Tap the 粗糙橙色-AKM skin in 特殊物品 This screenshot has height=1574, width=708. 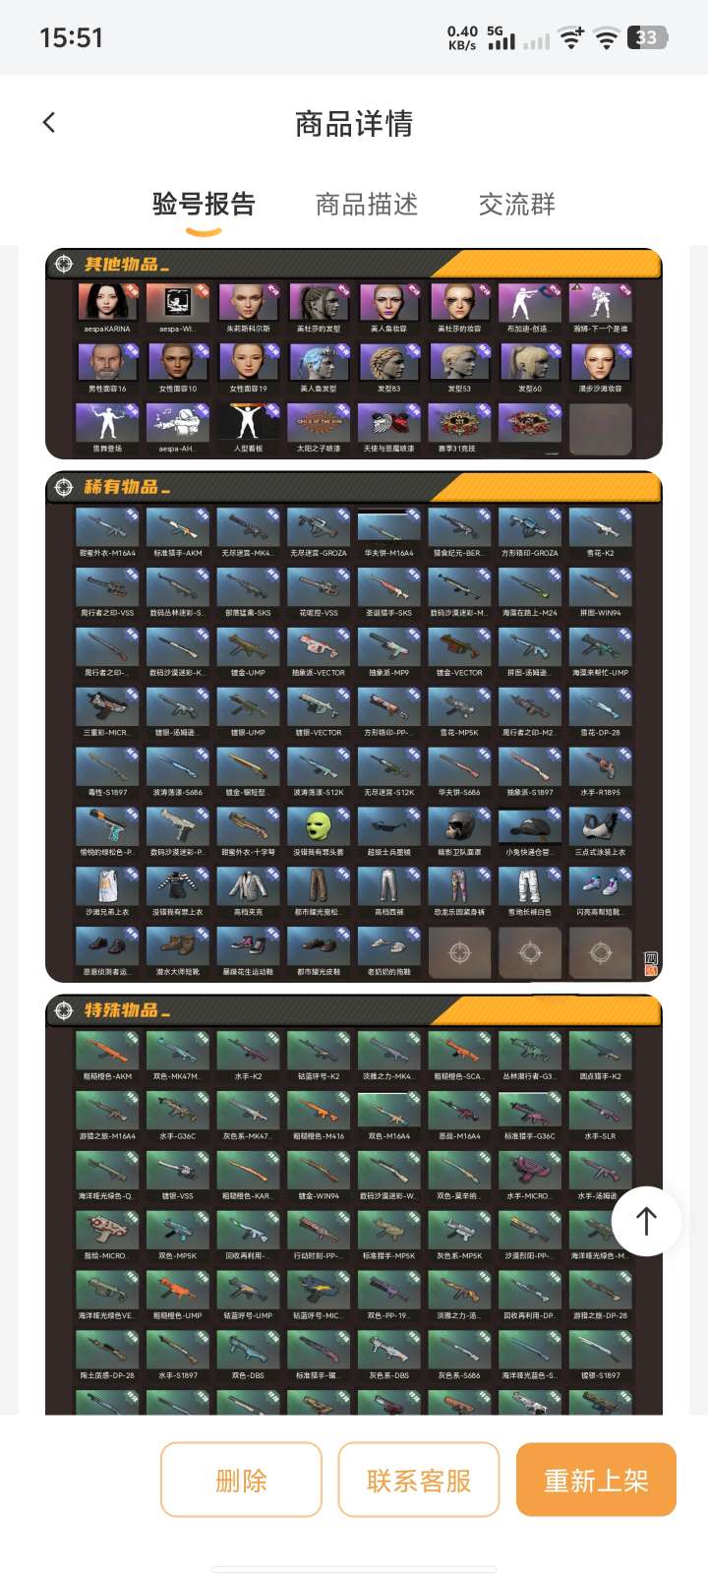click(107, 1052)
